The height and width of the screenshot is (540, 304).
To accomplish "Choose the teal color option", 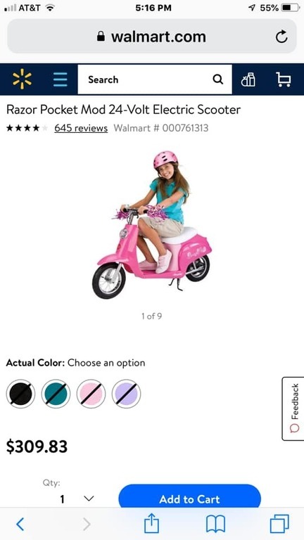I will pyautogui.click(x=56, y=394).
